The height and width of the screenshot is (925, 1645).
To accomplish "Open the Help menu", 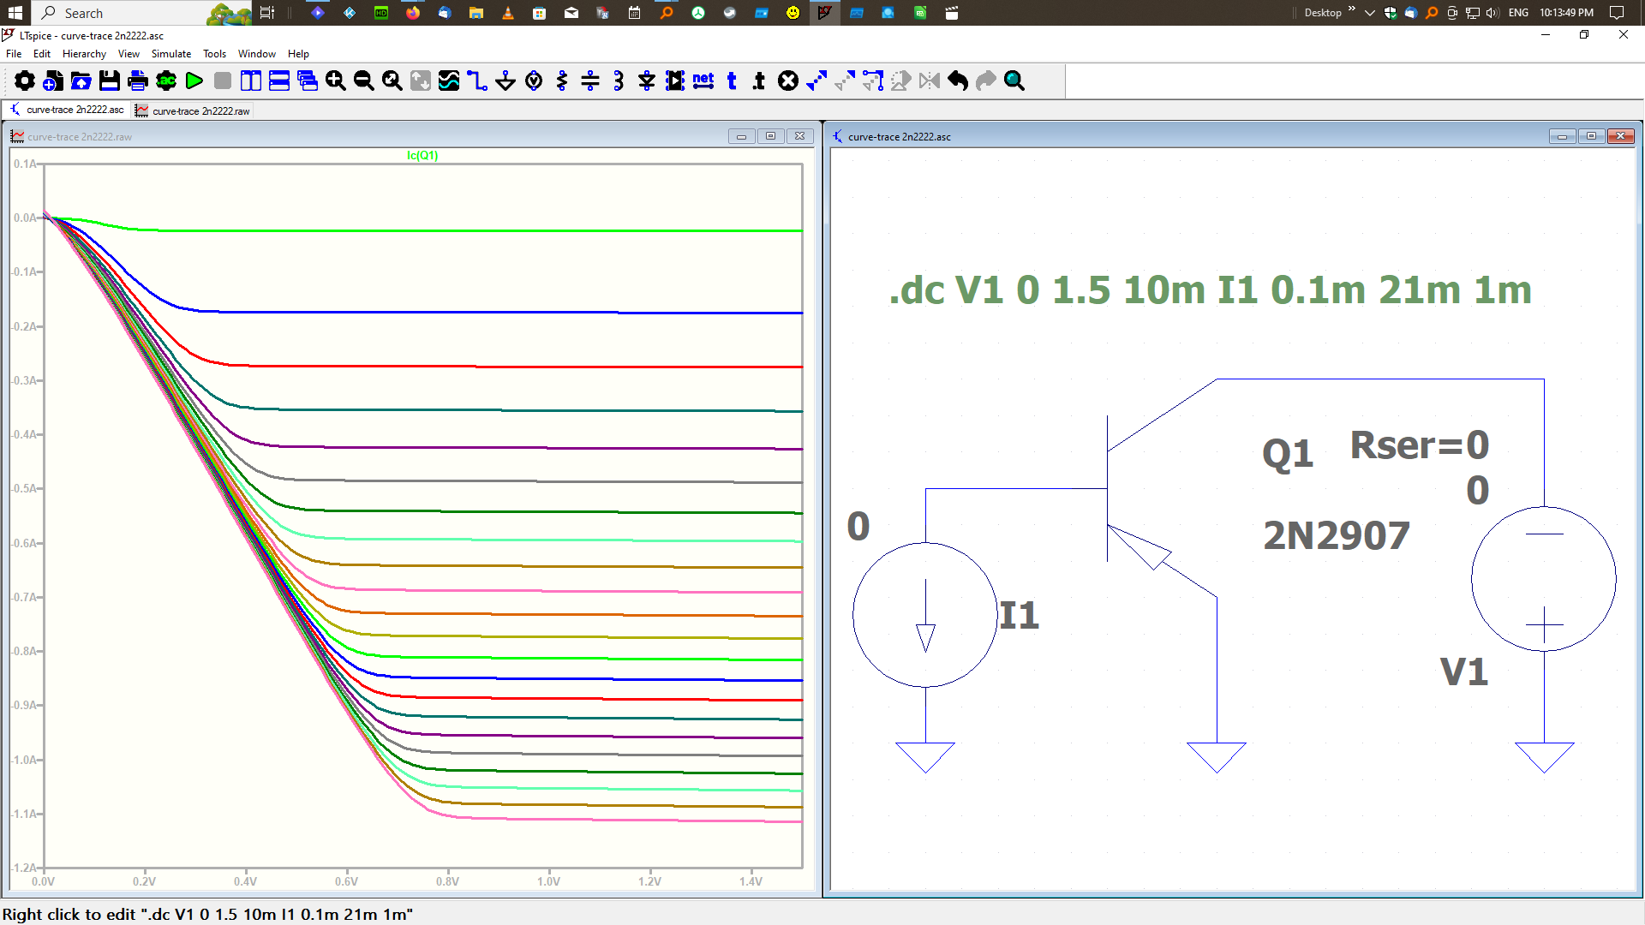I will pos(298,53).
